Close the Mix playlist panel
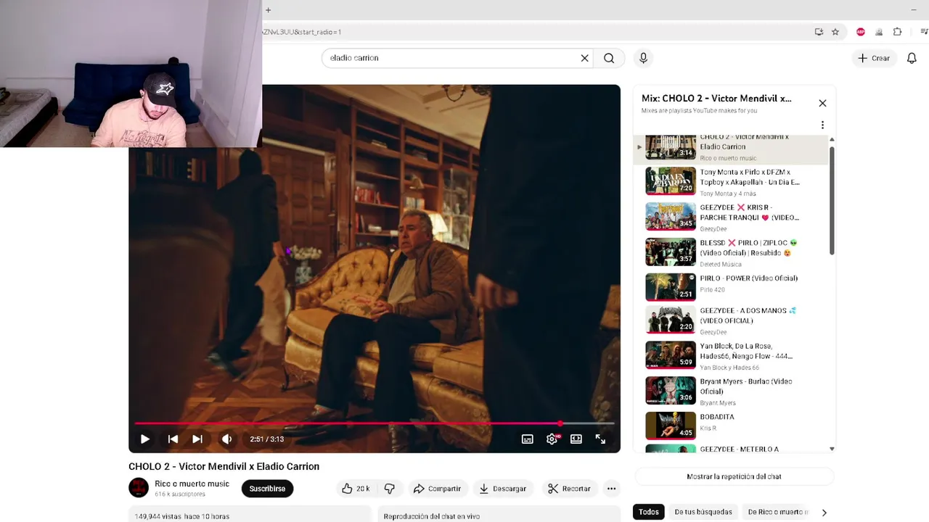The image size is (929, 522). pyautogui.click(x=822, y=103)
